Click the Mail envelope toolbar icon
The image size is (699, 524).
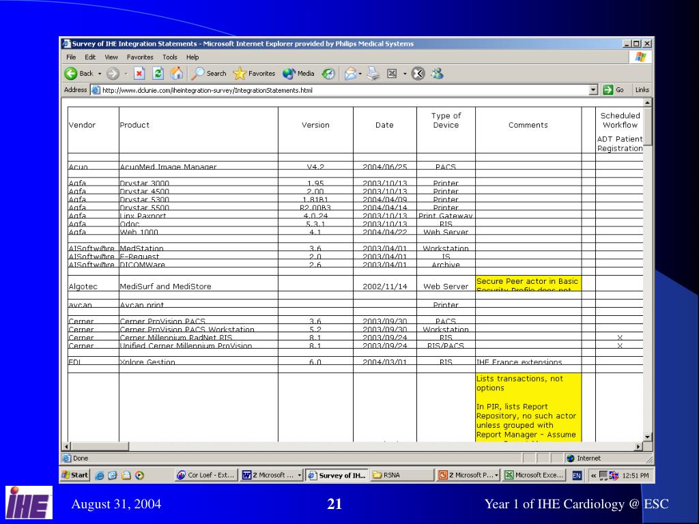coord(350,74)
